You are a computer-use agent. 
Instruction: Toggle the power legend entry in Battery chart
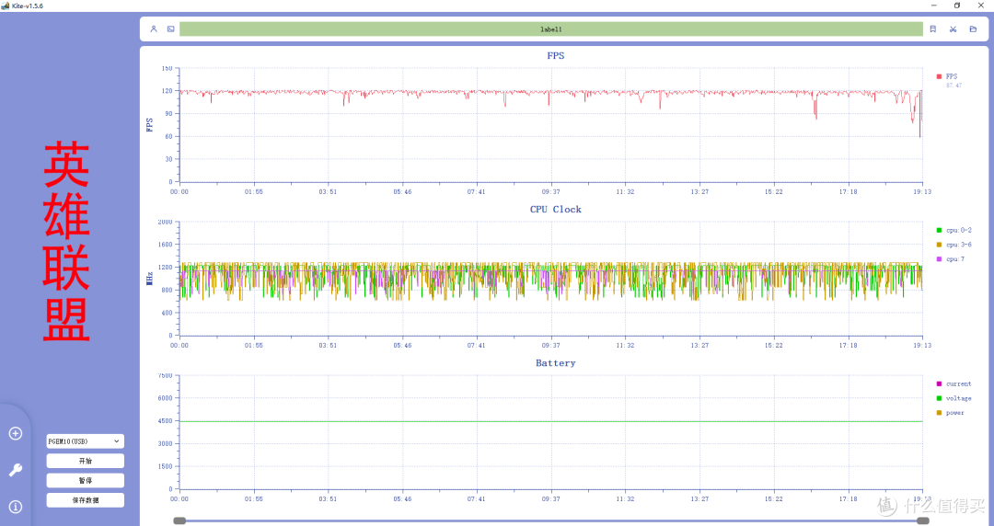click(x=950, y=413)
